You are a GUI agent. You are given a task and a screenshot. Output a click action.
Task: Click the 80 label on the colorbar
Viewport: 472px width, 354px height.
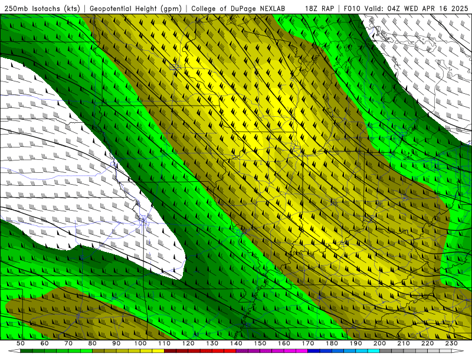(93, 343)
